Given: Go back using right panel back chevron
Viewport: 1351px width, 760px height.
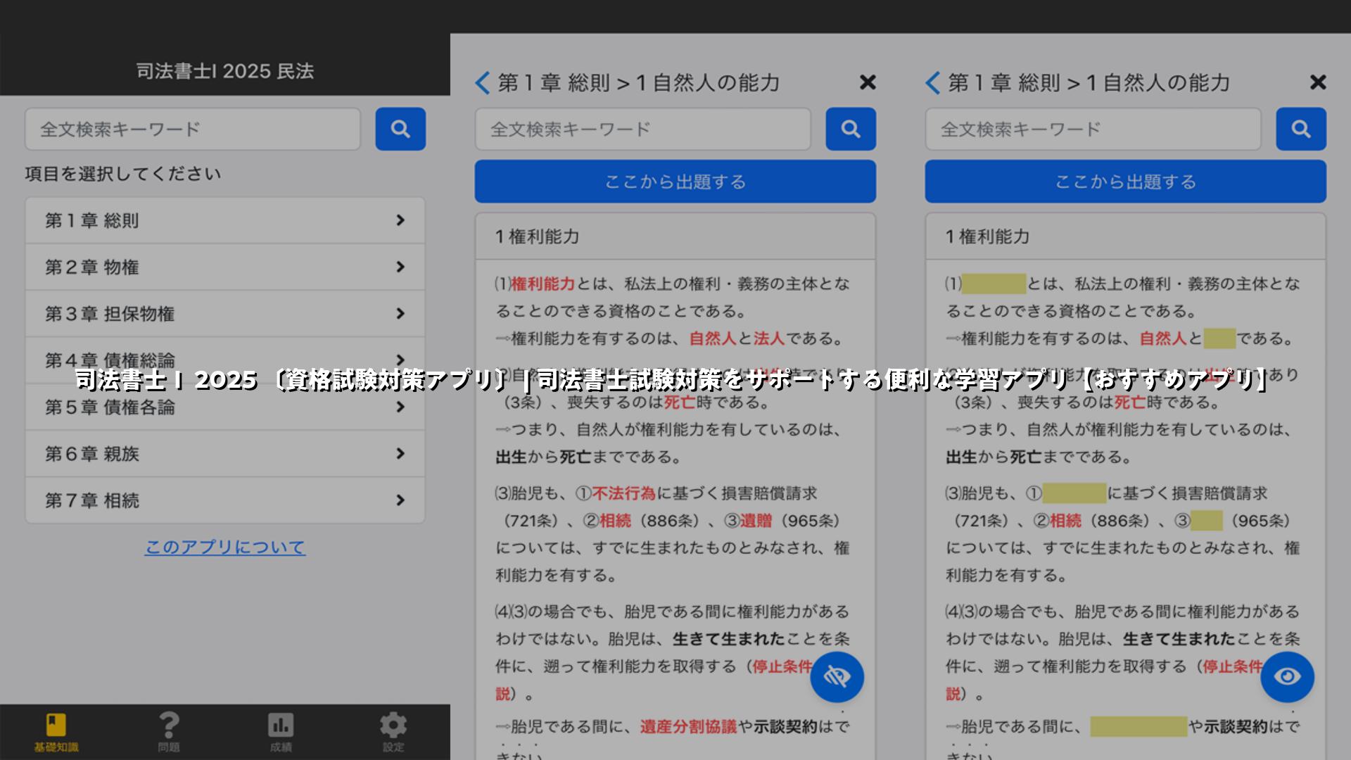Looking at the screenshot, I should (932, 82).
